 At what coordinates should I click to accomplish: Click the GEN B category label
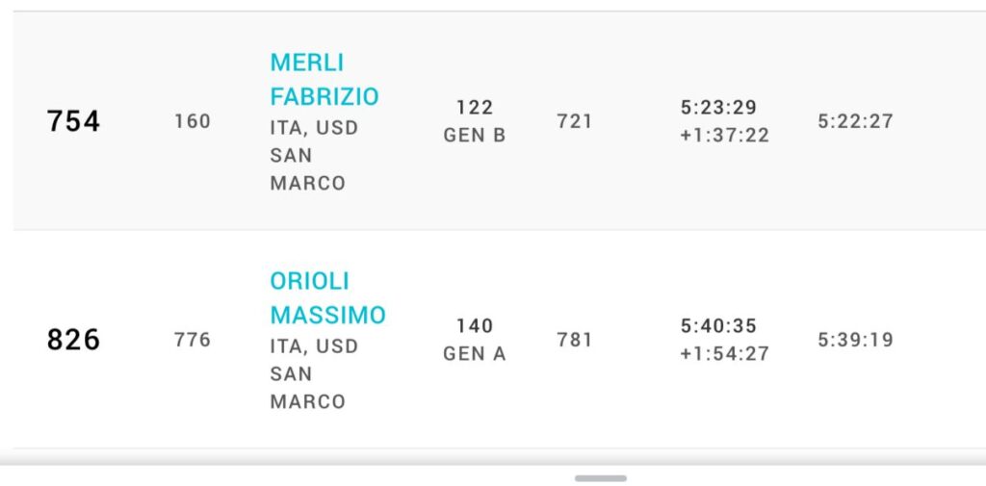475,136
